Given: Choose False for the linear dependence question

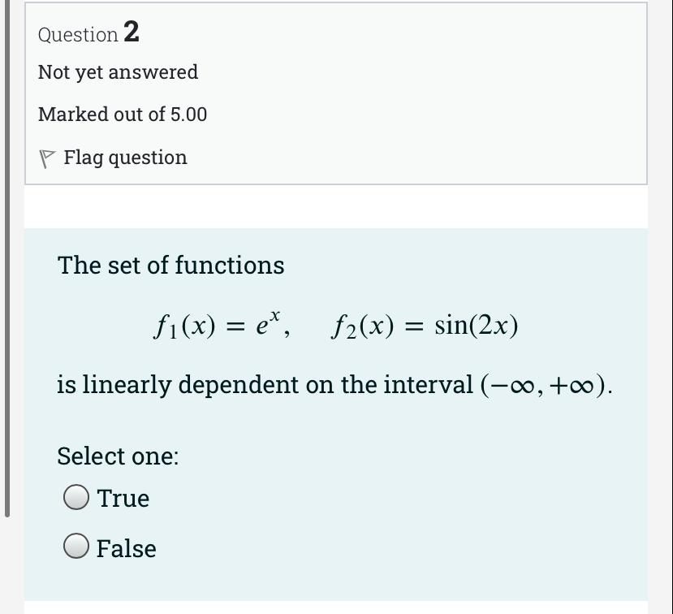Looking at the screenshot, I should 77,547.
